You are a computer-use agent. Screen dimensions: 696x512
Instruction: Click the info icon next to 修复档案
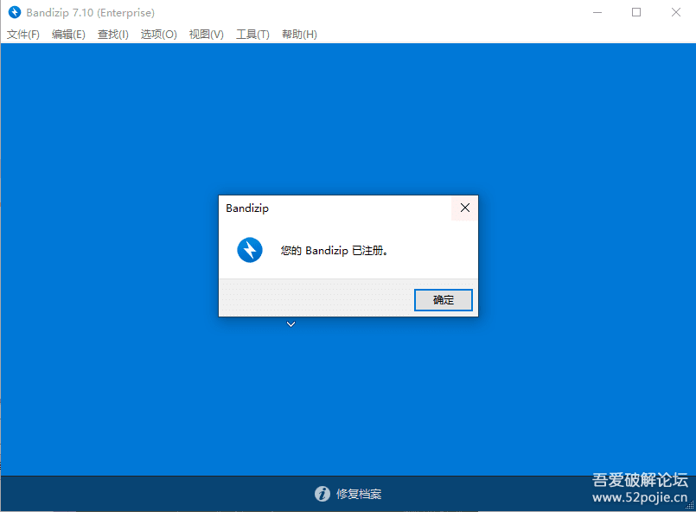pos(322,493)
